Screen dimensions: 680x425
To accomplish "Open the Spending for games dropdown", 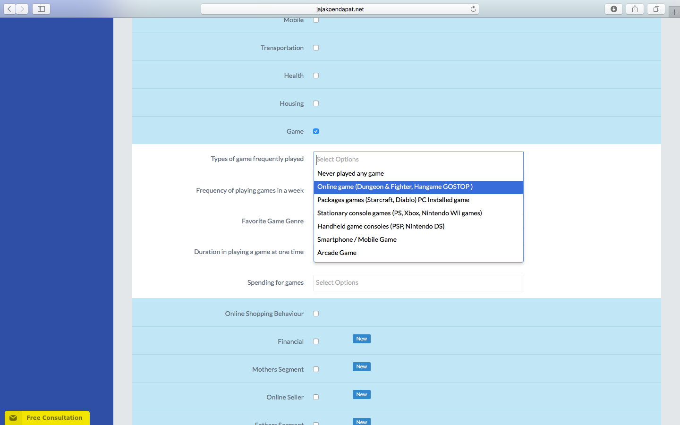I will coord(418,283).
